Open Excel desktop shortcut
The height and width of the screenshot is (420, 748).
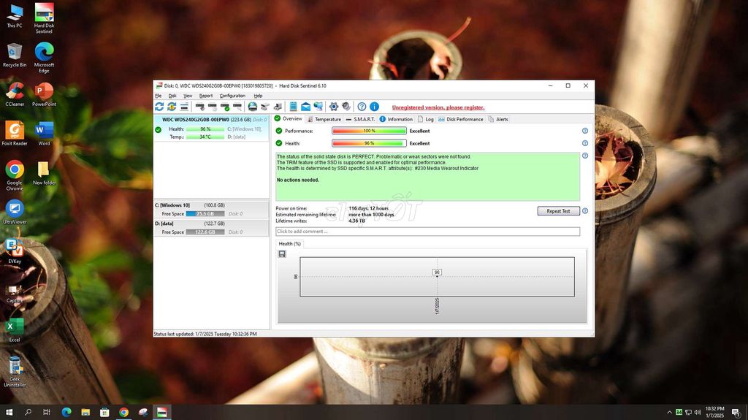15,330
